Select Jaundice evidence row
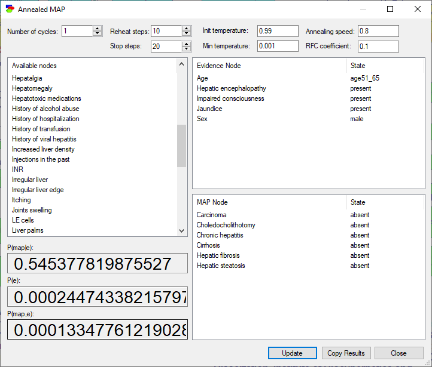The height and width of the screenshot is (367, 432). (309, 109)
